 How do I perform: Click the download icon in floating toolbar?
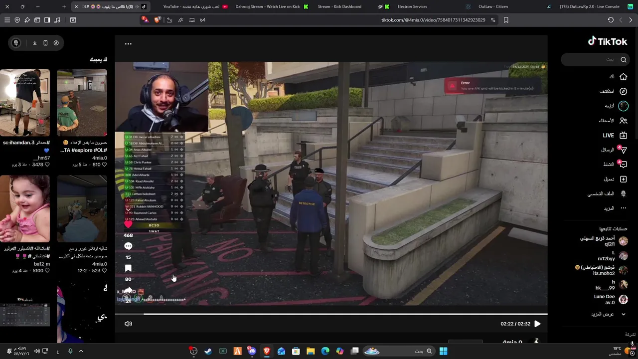(x=35, y=43)
